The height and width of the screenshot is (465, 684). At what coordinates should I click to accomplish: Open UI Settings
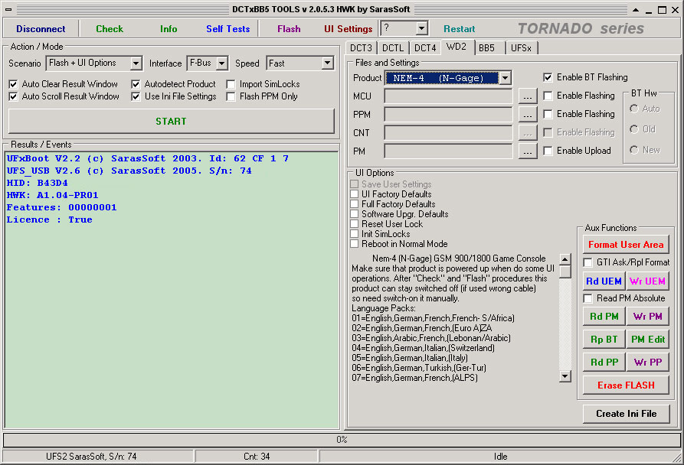(x=348, y=29)
